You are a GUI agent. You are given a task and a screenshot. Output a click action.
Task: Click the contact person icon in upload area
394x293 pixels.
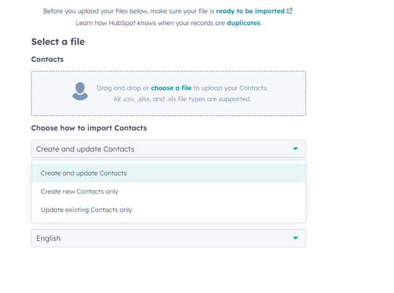tap(80, 92)
